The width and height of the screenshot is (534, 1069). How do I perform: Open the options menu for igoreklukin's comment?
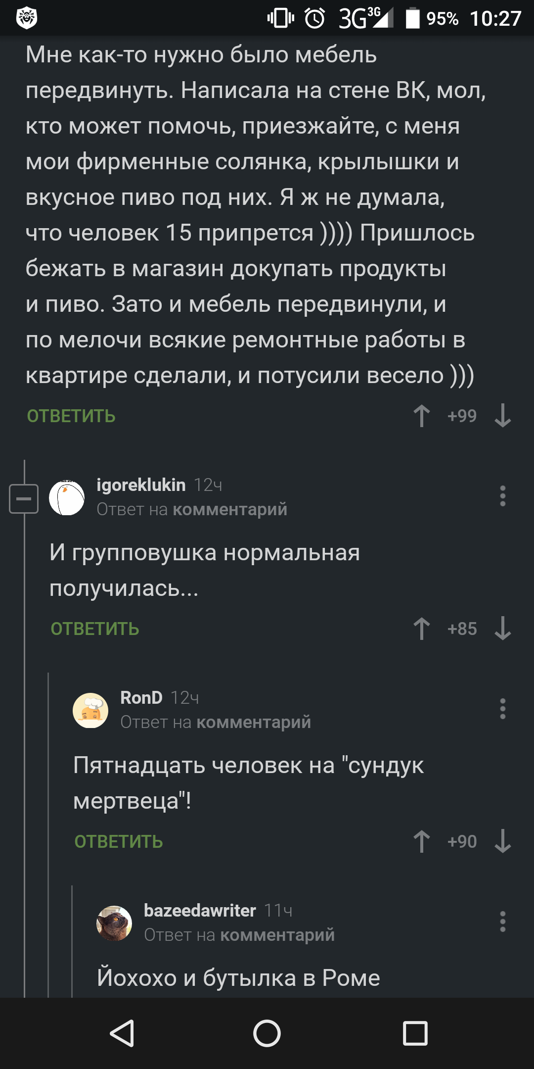(502, 496)
